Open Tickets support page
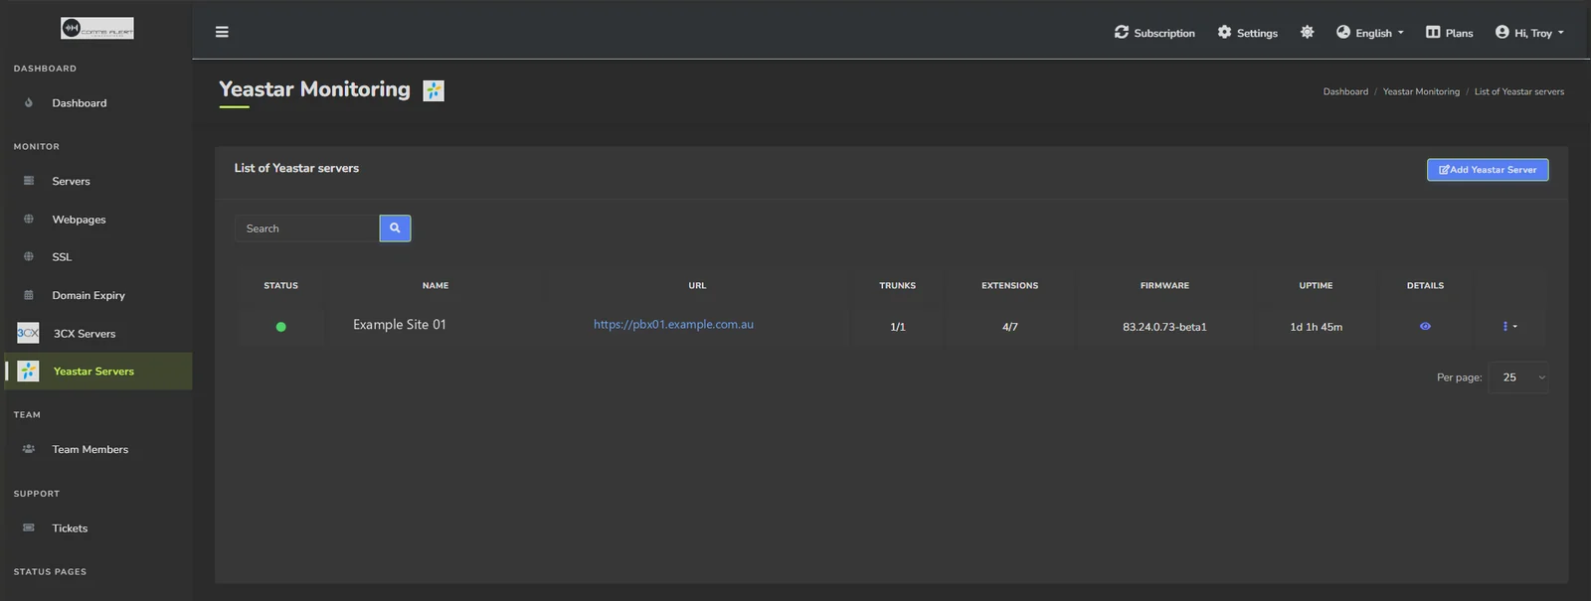 [70, 528]
